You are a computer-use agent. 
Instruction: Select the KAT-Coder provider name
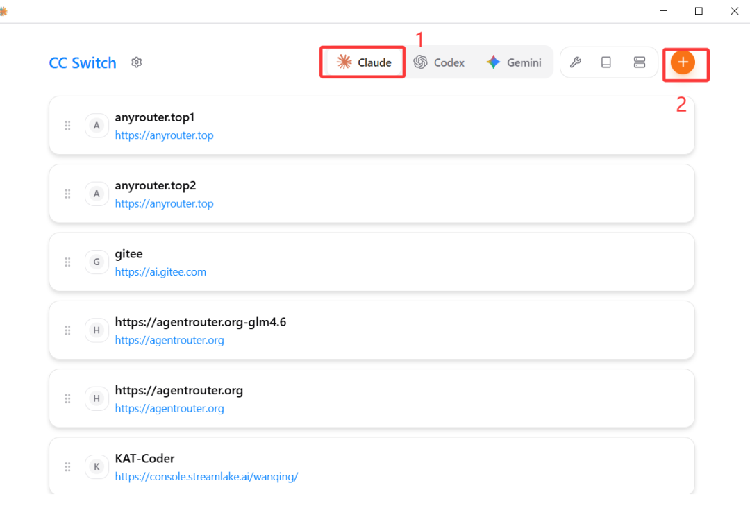pyautogui.click(x=144, y=459)
